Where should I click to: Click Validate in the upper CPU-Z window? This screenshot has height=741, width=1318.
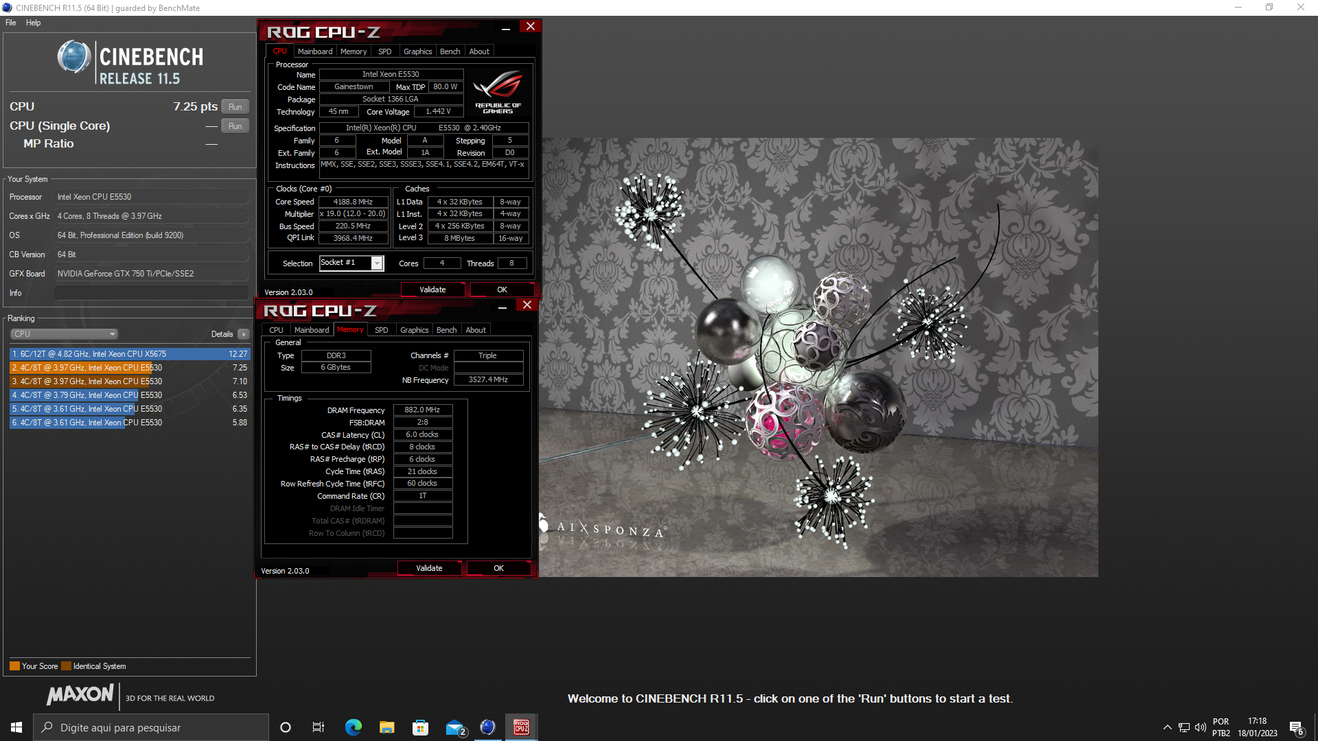(x=432, y=290)
